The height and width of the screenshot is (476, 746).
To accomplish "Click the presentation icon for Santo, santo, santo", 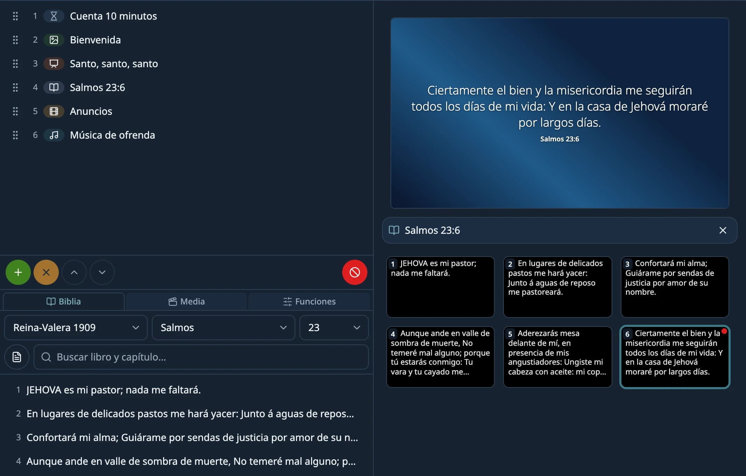I will pyautogui.click(x=54, y=64).
